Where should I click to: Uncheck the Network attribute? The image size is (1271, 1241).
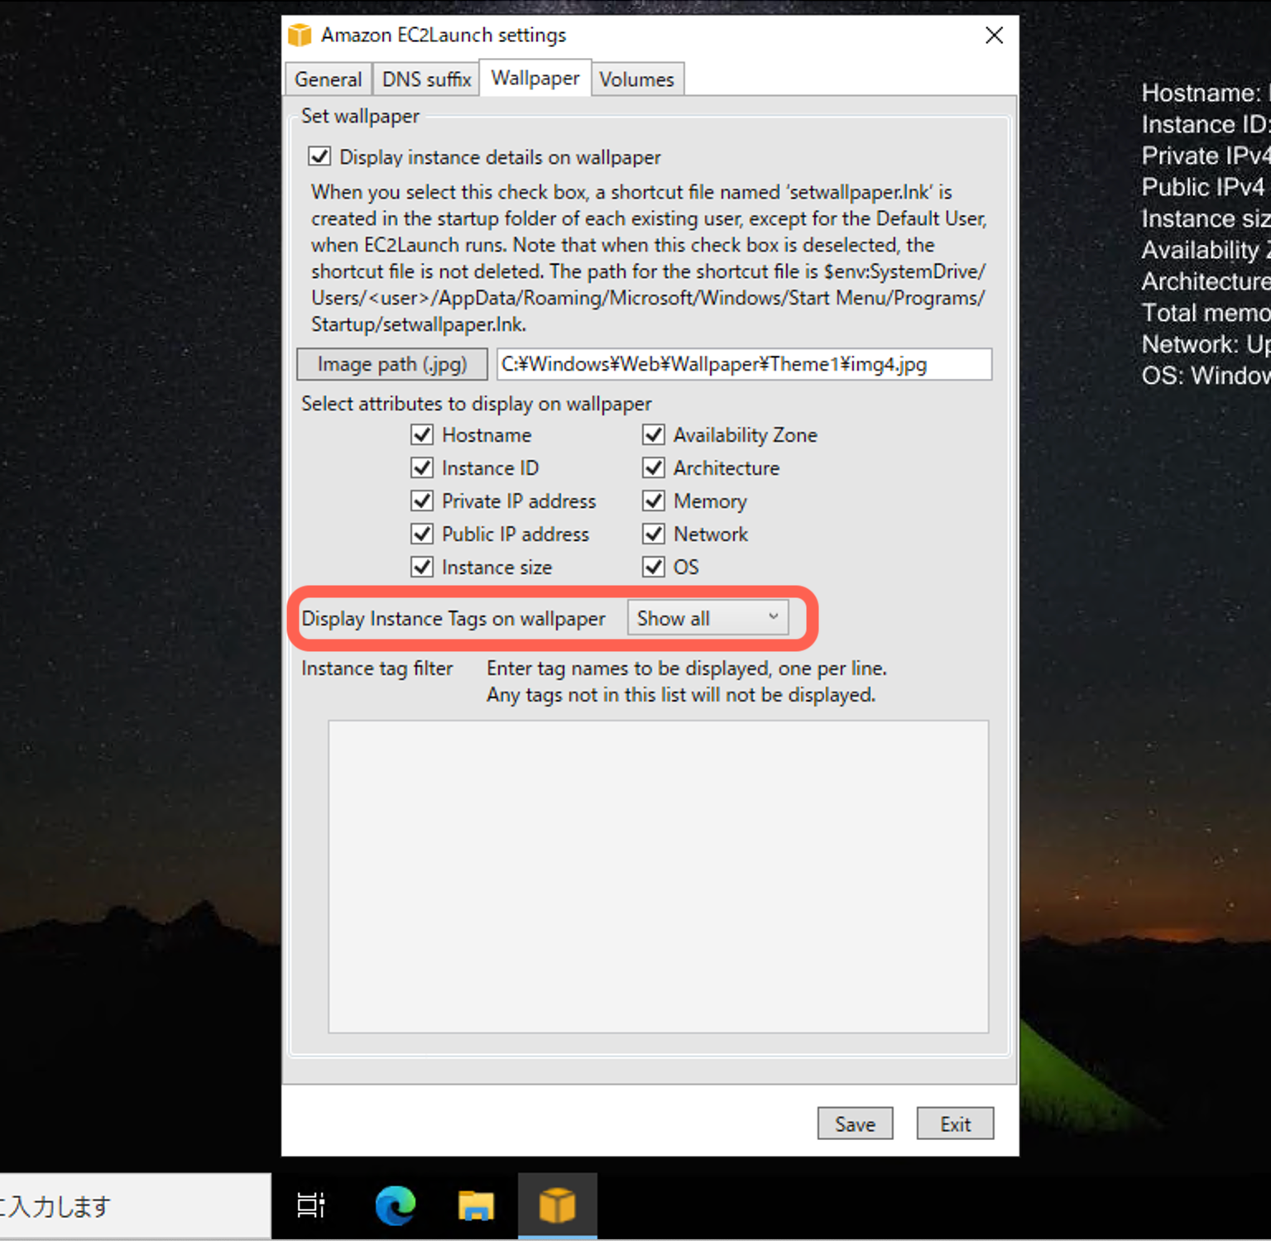point(654,534)
